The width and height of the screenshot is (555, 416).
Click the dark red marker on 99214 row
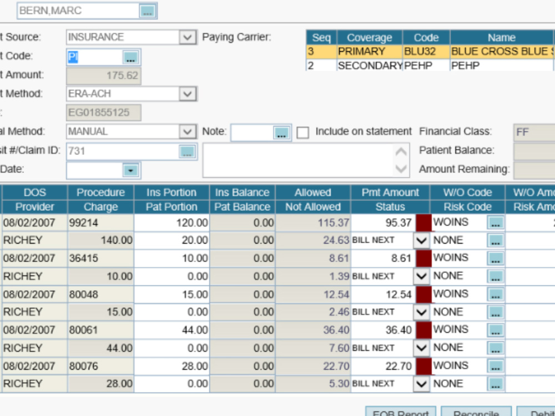423,223
